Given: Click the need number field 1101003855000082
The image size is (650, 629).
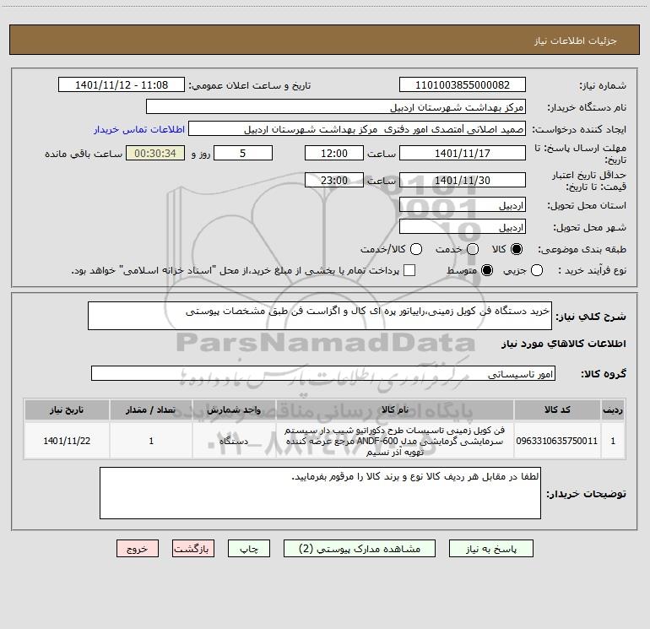Looking at the screenshot, I should 463,84.
